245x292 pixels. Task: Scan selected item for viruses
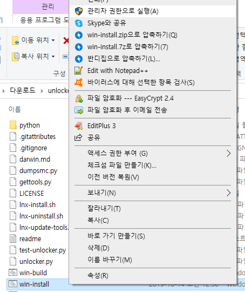(x=152, y=83)
